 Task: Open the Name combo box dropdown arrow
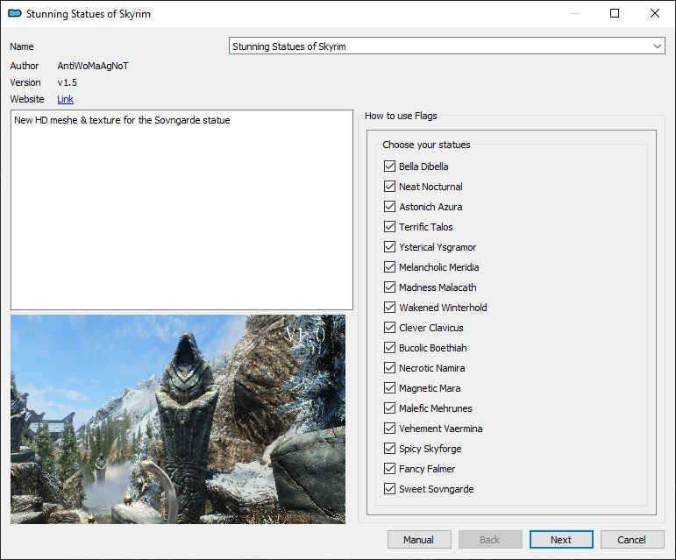point(657,46)
